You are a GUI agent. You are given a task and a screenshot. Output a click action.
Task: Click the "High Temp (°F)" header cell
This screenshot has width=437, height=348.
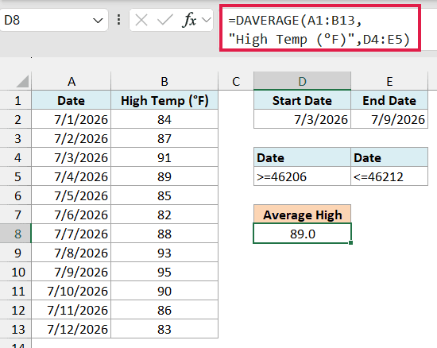tap(164, 100)
